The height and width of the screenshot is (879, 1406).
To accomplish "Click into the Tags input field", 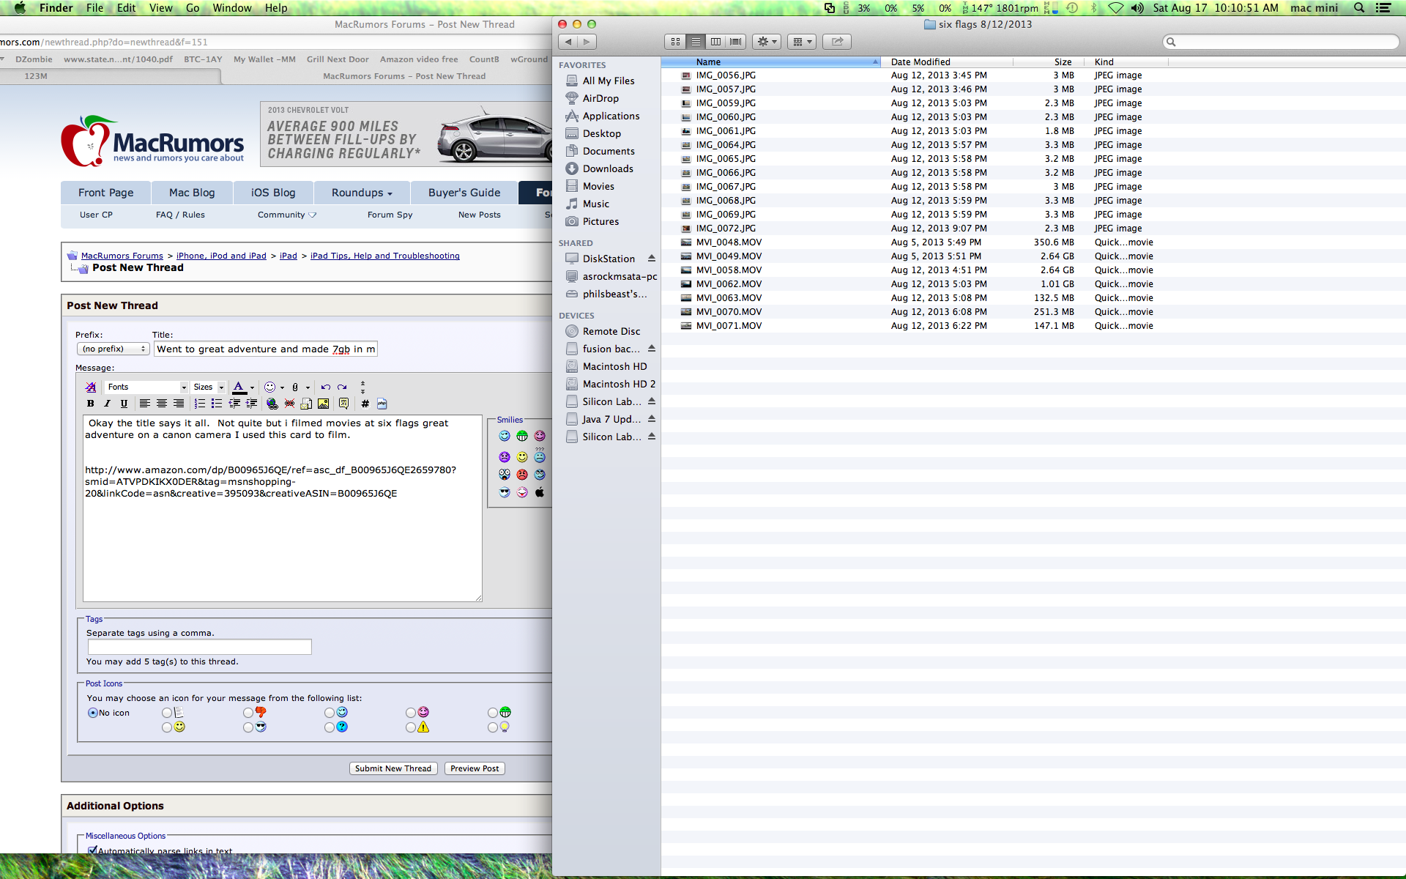I will point(199,647).
